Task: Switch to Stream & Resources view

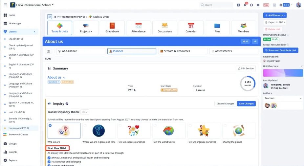Action: point(183,51)
